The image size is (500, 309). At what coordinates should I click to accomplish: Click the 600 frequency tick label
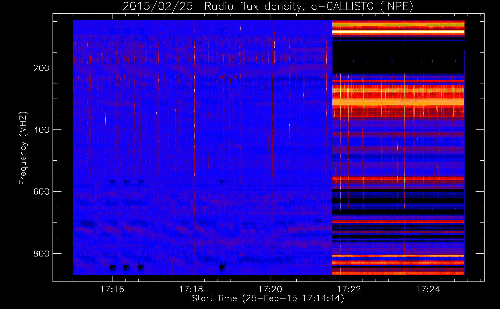41,192
